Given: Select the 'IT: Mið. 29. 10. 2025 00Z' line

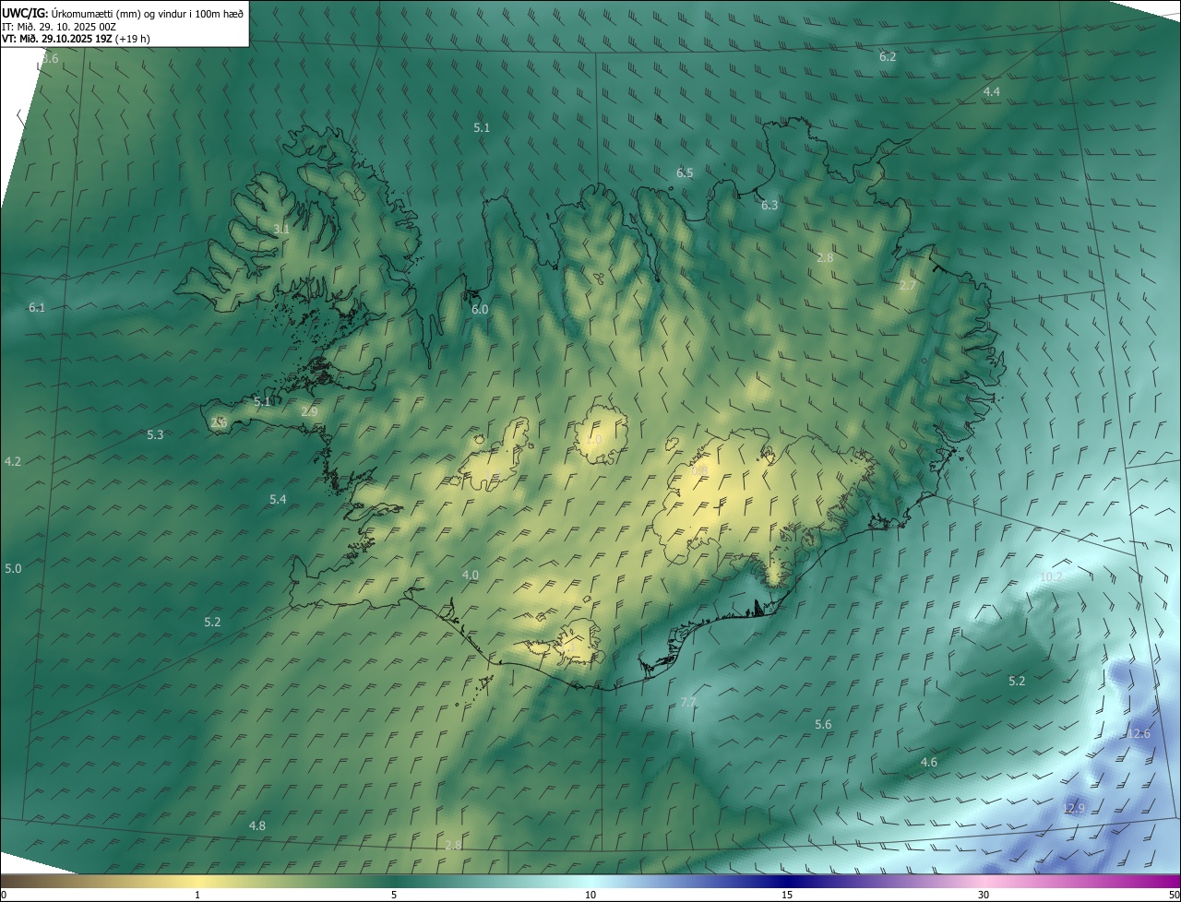Looking at the screenshot, I should coord(58,27).
